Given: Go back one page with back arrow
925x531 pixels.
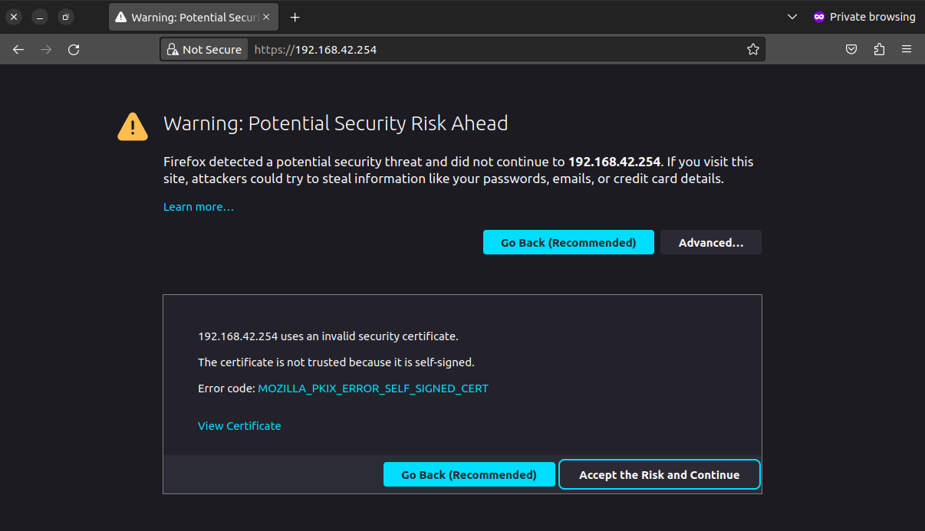Looking at the screenshot, I should pos(18,49).
